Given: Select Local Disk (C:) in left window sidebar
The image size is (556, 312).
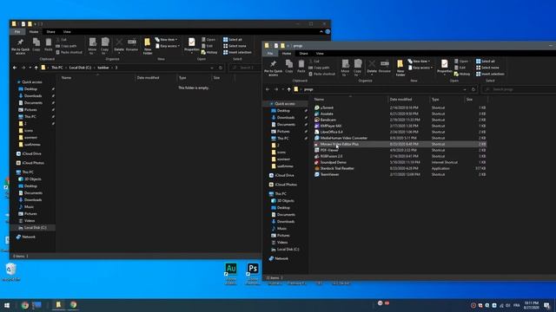Looking at the screenshot, I should tap(33, 228).
